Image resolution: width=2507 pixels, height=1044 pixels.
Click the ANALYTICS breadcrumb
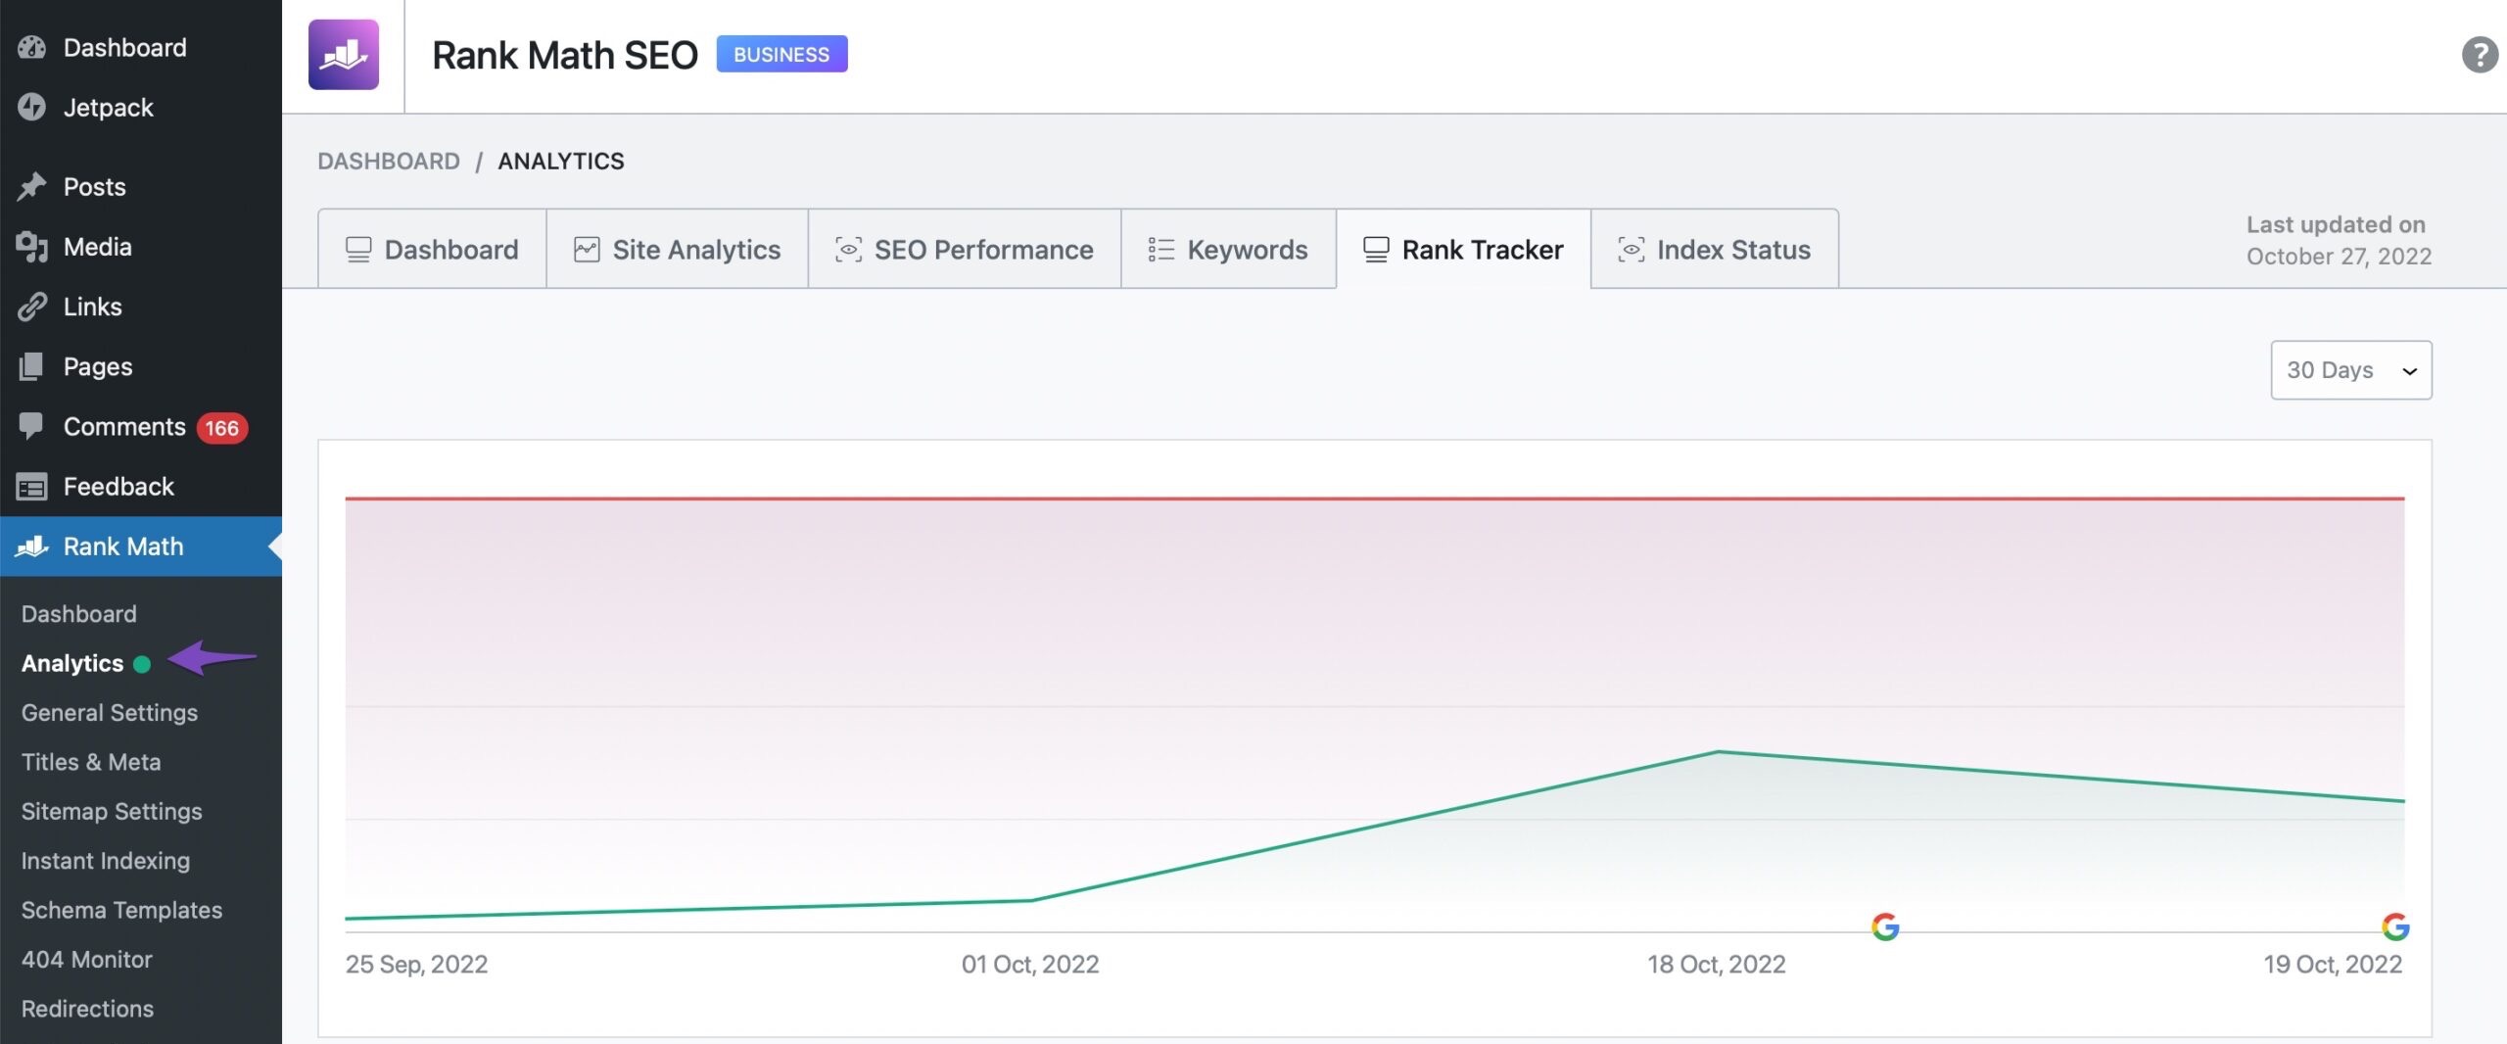[x=561, y=161]
